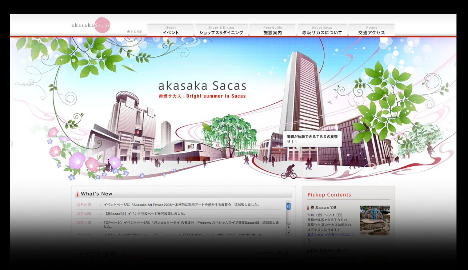Click the 07月11日 date in What's New

(x=84, y=222)
